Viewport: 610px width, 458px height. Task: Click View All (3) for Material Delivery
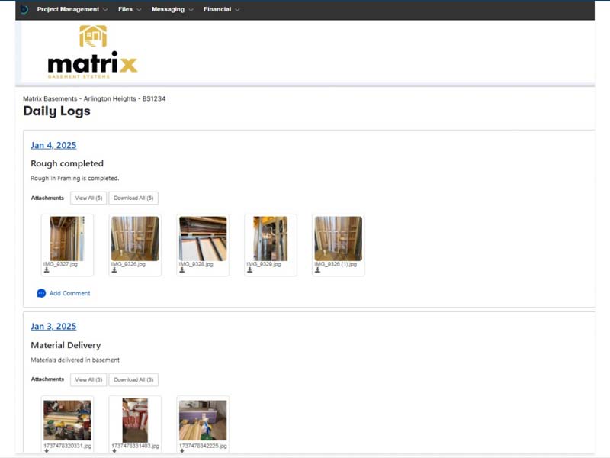pyautogui.click(x=88, y=380)
